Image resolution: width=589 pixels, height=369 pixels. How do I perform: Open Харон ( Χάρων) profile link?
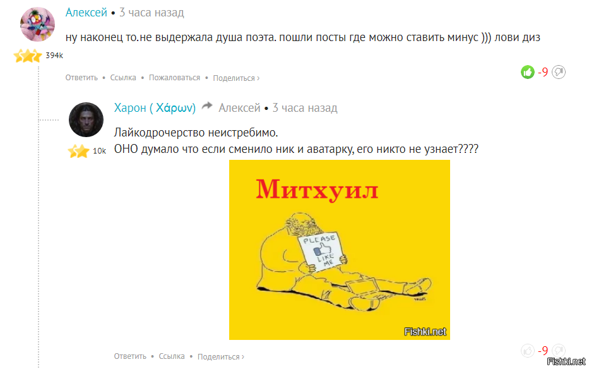(x=155, y=108)
